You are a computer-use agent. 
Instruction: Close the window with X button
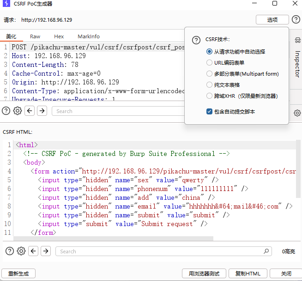coord(295,3)
